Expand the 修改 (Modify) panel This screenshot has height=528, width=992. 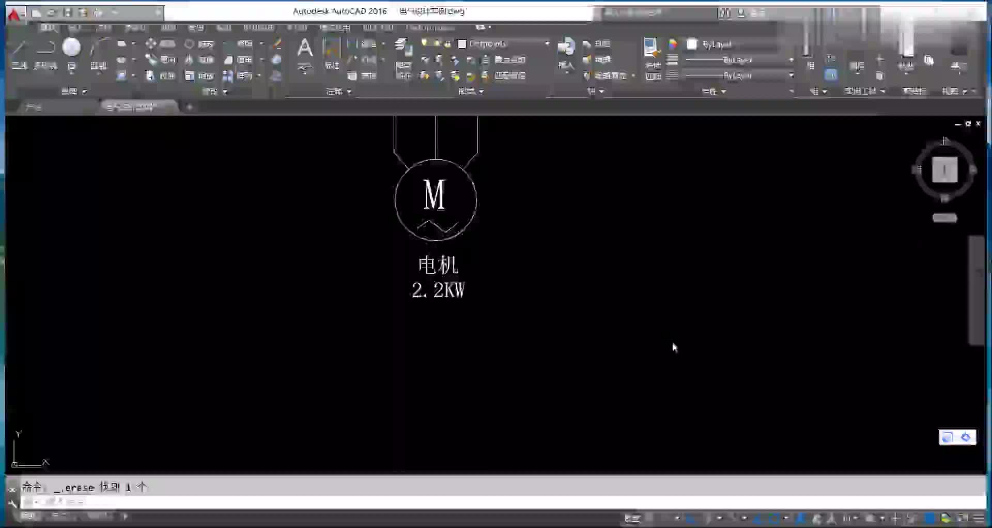[x=215, y=91]
